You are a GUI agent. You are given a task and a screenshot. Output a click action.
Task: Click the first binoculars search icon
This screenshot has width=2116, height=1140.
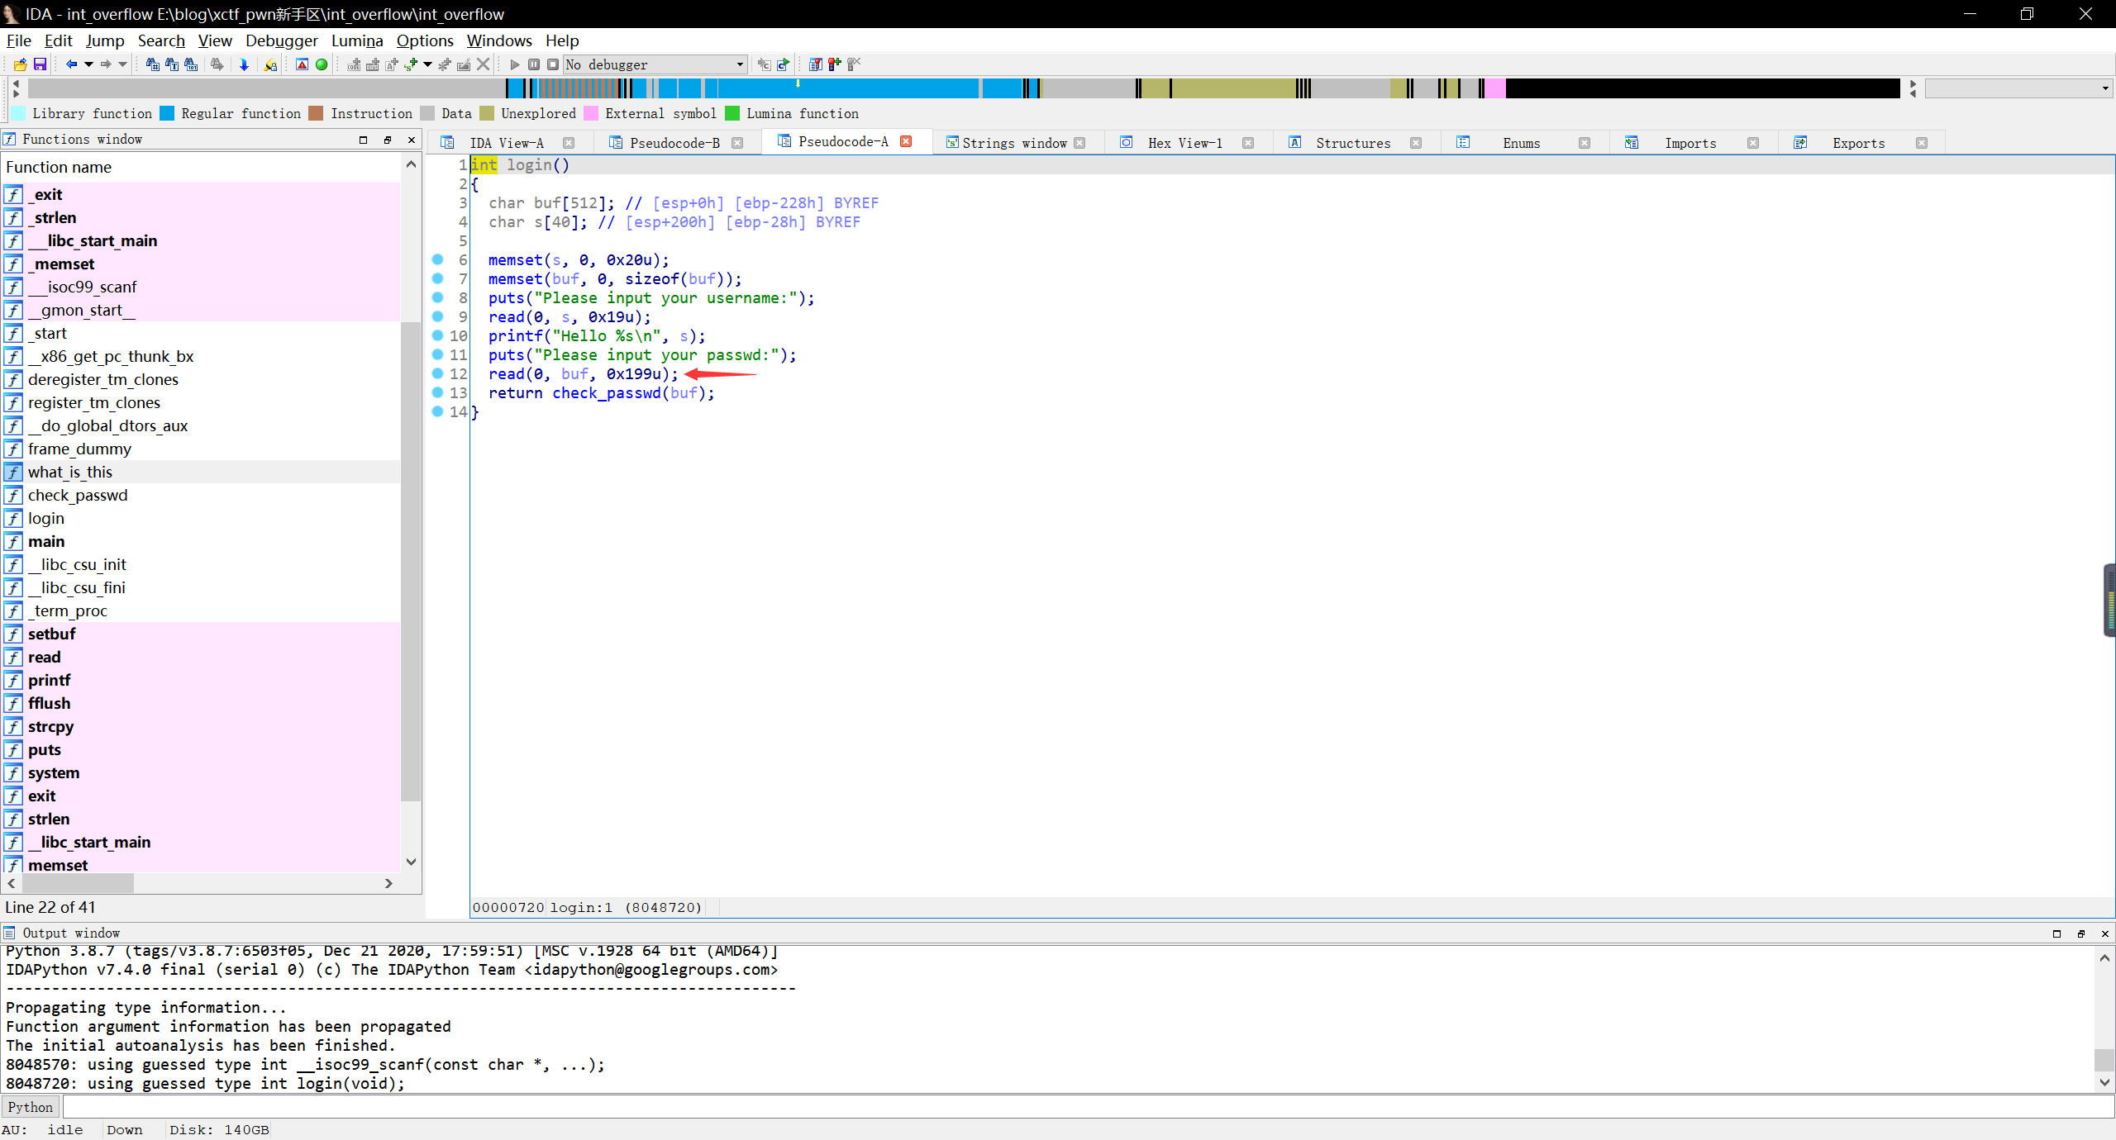[153, 64]
